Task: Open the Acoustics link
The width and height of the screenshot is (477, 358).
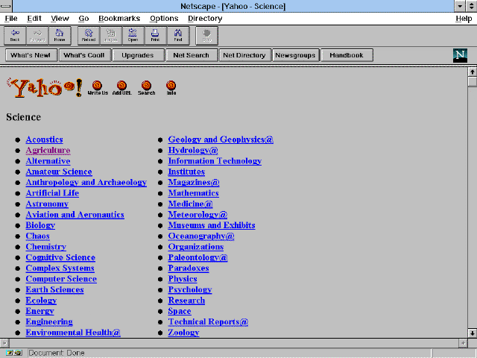Action: pyautogui.click(x=45, y=139)
